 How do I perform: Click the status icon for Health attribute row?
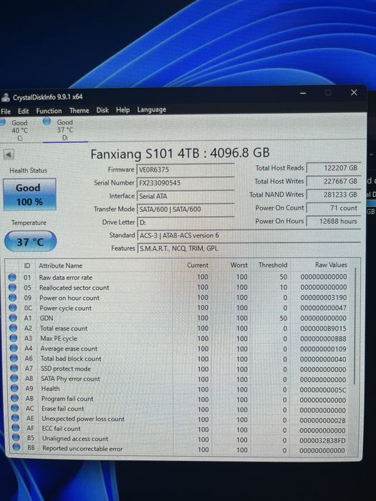14,388
